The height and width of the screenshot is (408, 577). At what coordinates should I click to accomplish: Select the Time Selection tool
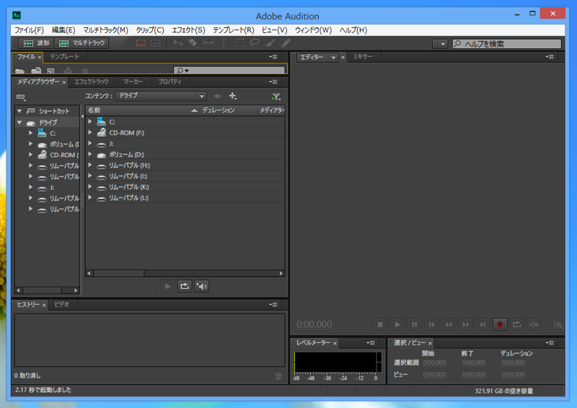tap(224, 43)
